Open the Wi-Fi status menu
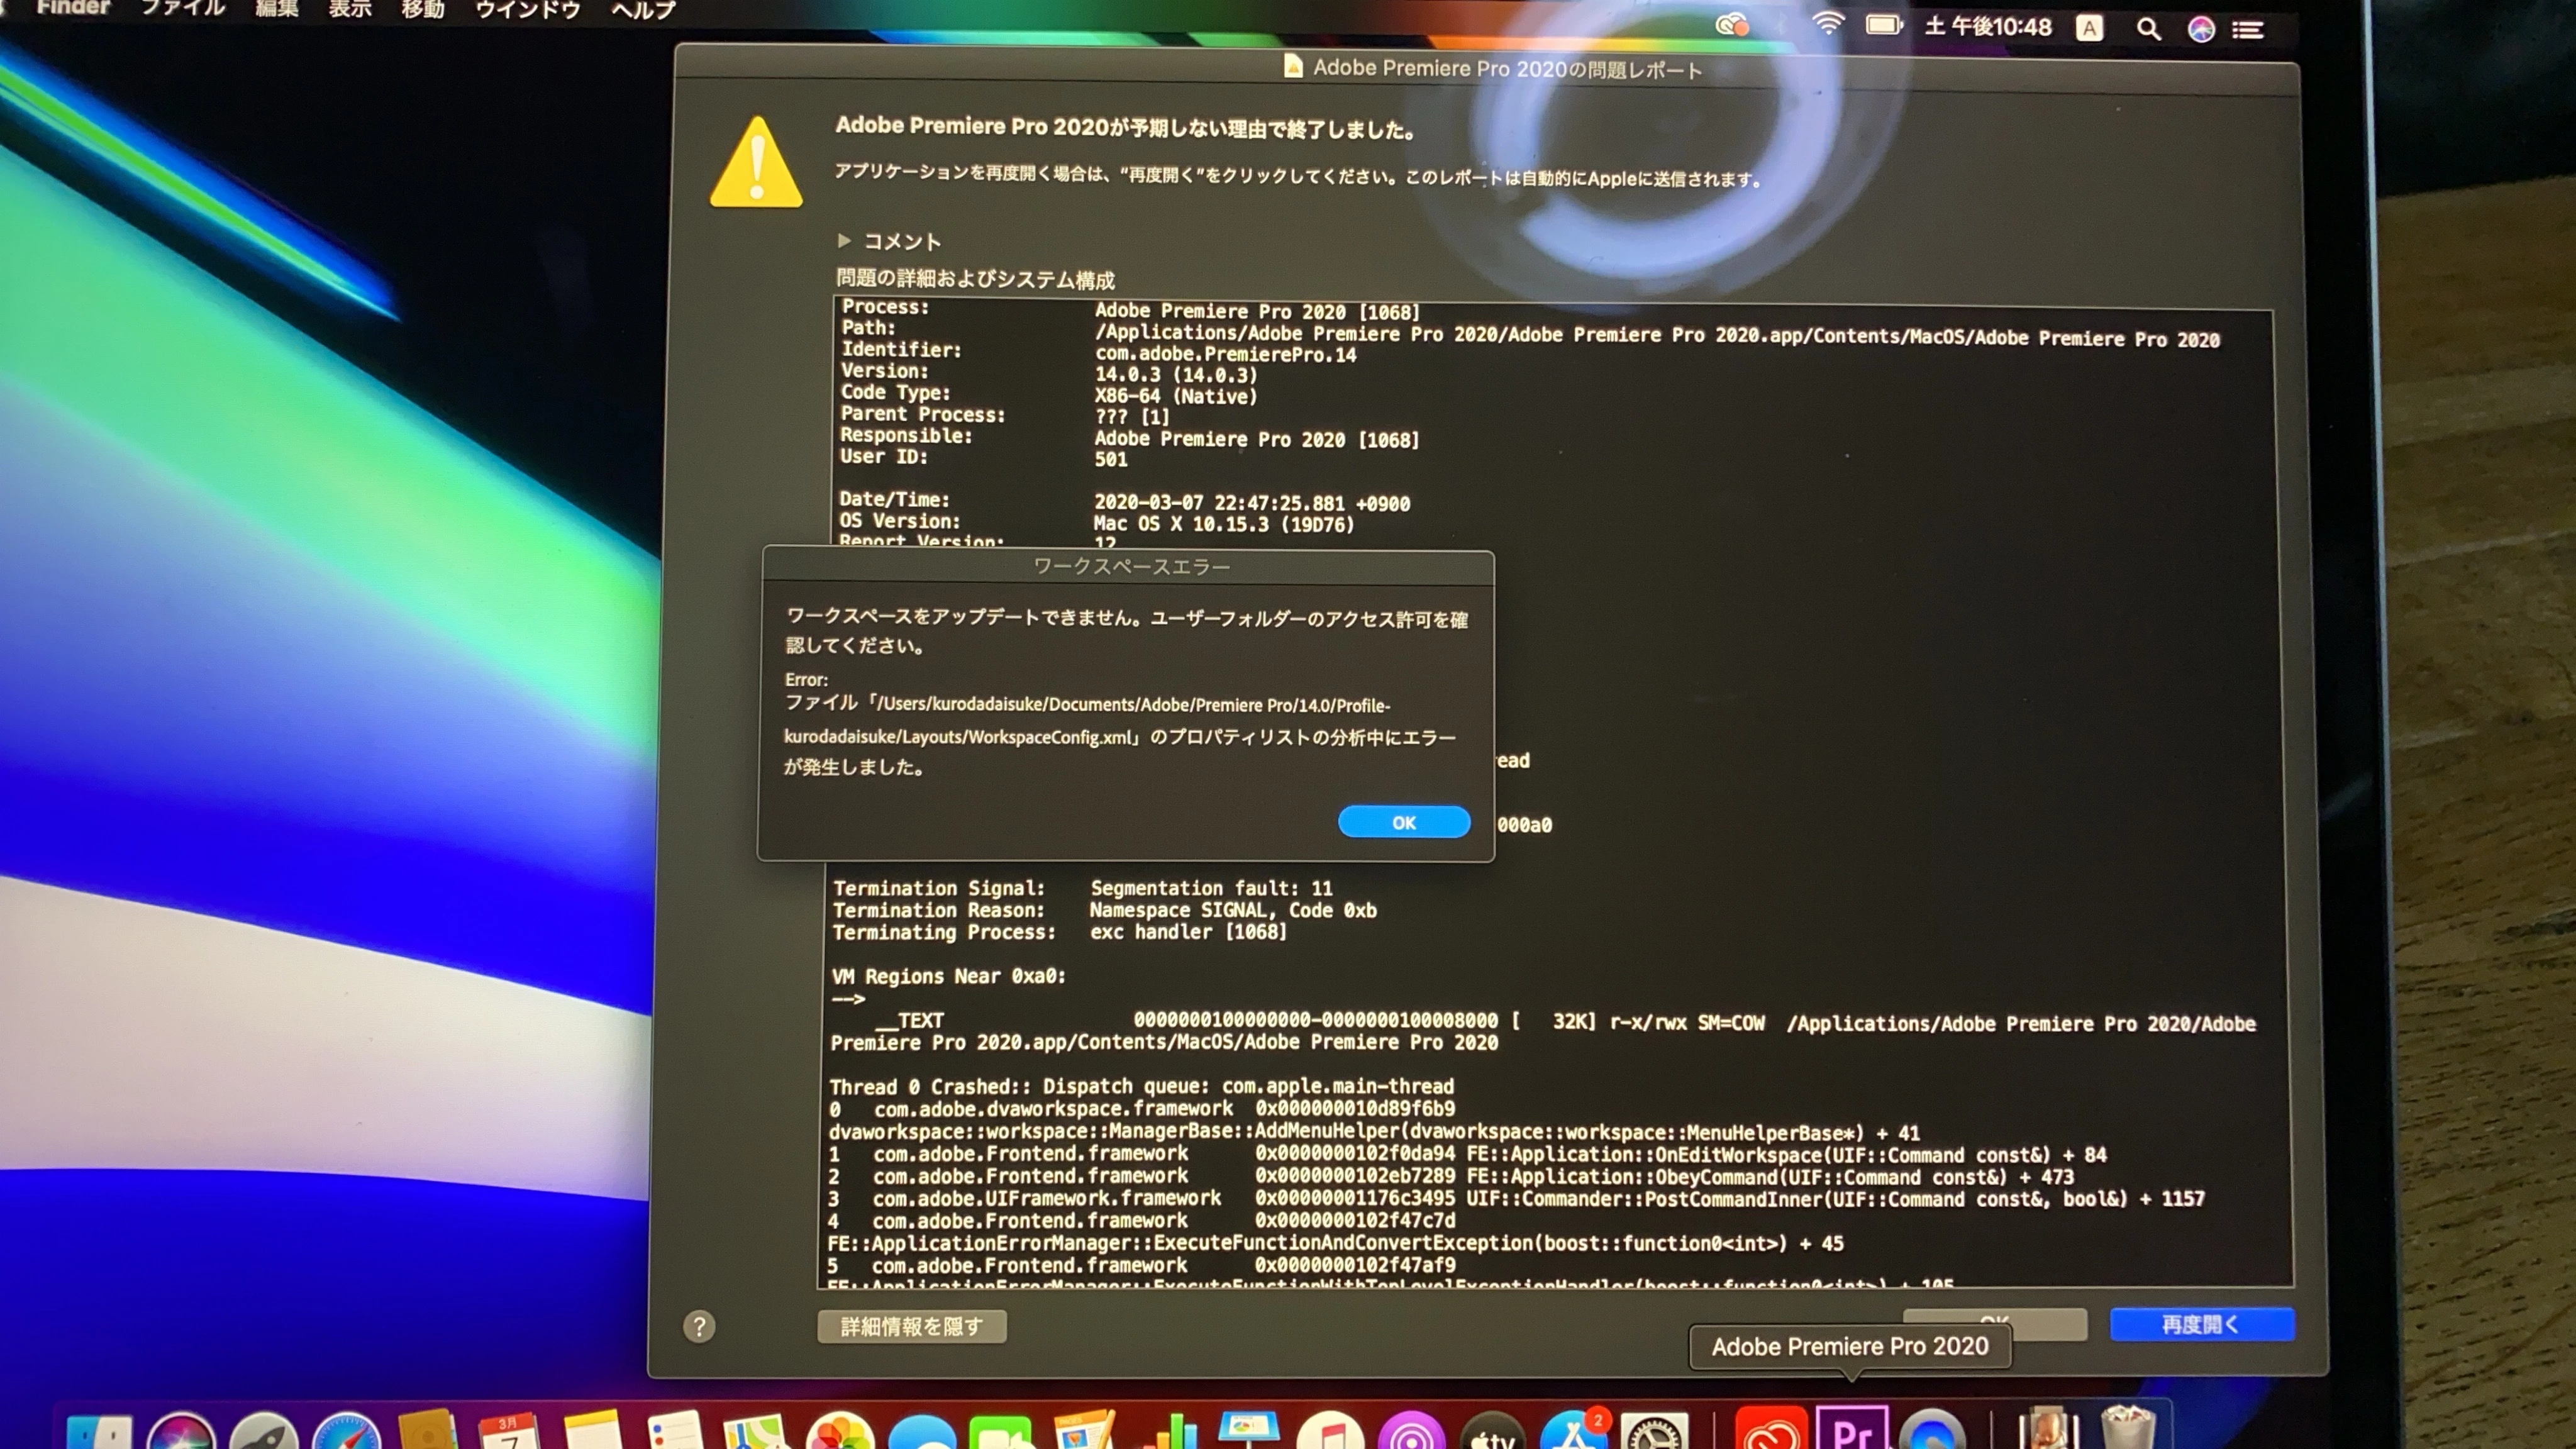This screenshot has width=2576, height=1449. (1828, 24)
